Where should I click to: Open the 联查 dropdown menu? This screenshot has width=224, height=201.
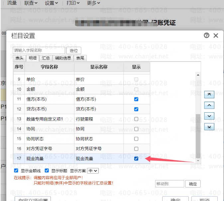[x=31, y=3]
